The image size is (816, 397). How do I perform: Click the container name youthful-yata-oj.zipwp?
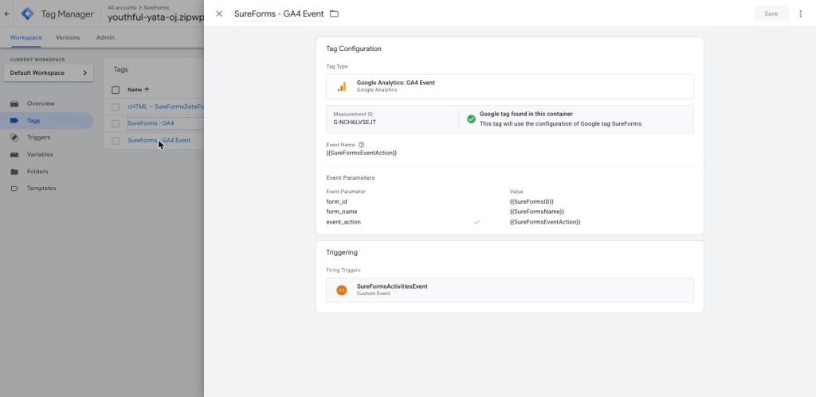[x=155, y=18]
